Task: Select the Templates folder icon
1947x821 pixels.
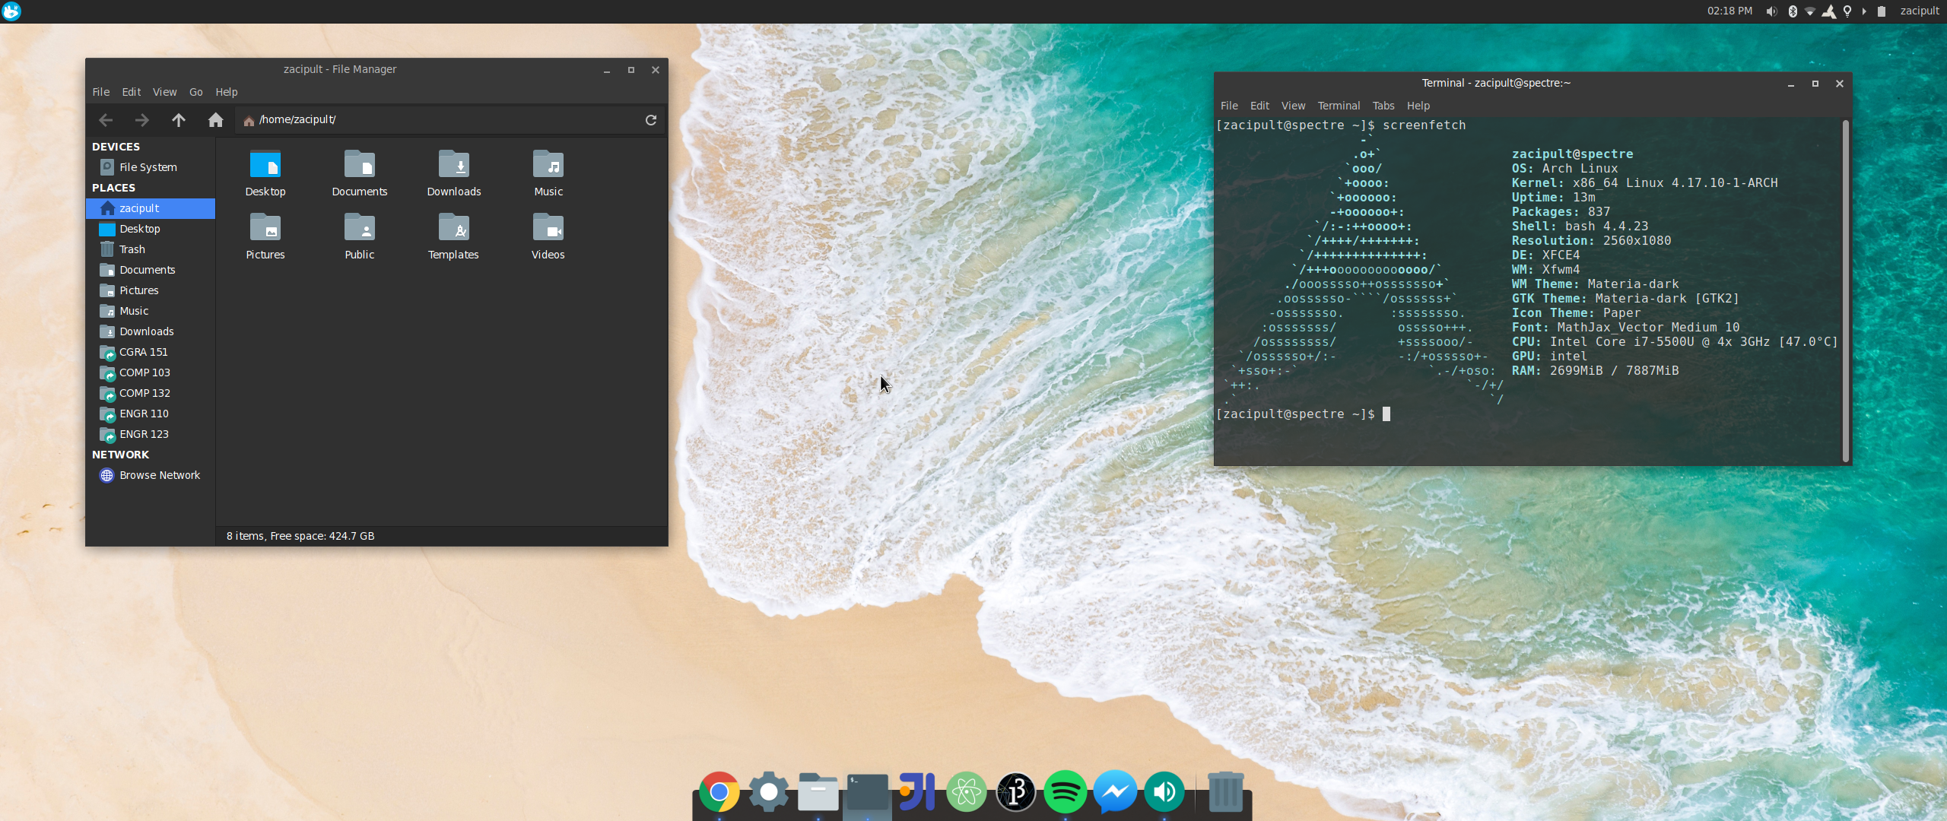Action: 454,236
